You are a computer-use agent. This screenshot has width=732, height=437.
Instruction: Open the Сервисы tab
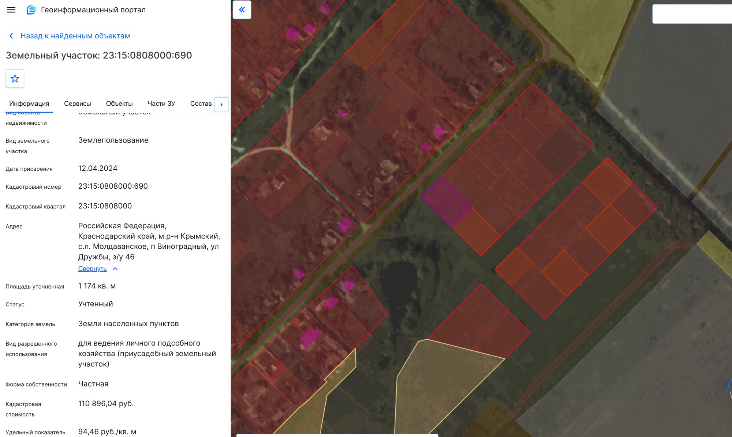pyautogui.click(x=78, y=103)
